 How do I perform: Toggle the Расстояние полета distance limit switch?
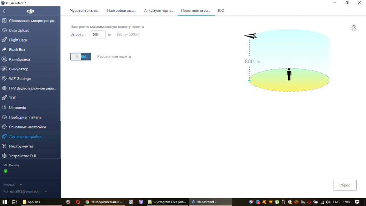pos(81,57)
